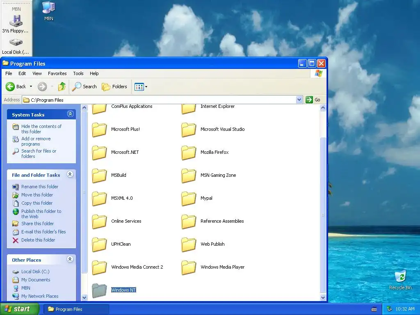Select the Microsoft Visual Studio folder icon
Screen dimensions: 420x315
(x=189, y=130)
